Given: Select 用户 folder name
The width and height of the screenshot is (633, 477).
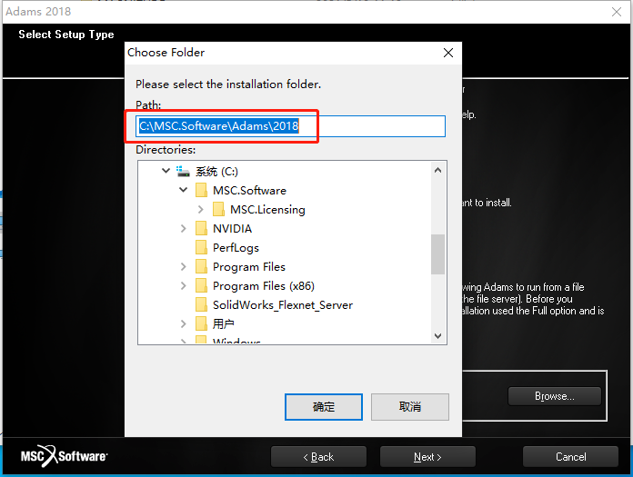Looking at the screenshot, I should 223,323.
